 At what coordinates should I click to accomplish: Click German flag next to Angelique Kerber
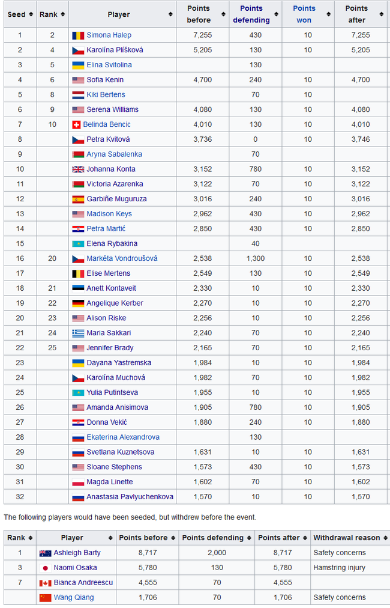click(78, 303)
